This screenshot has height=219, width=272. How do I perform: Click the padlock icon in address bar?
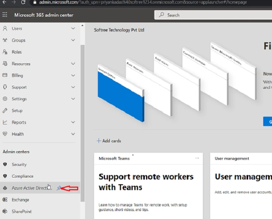tap(35, 2)
